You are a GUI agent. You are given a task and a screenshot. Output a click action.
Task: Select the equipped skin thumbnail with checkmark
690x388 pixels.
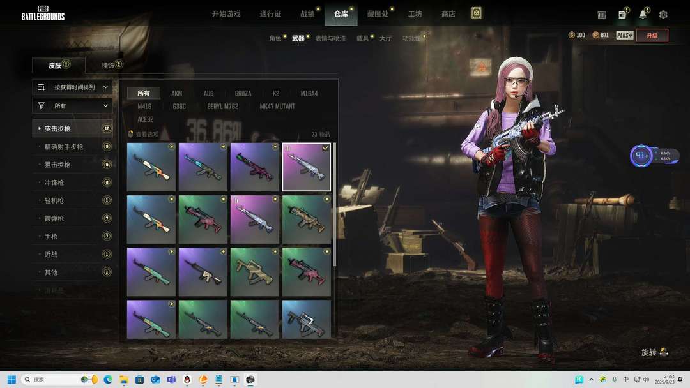tap(306, 167)
